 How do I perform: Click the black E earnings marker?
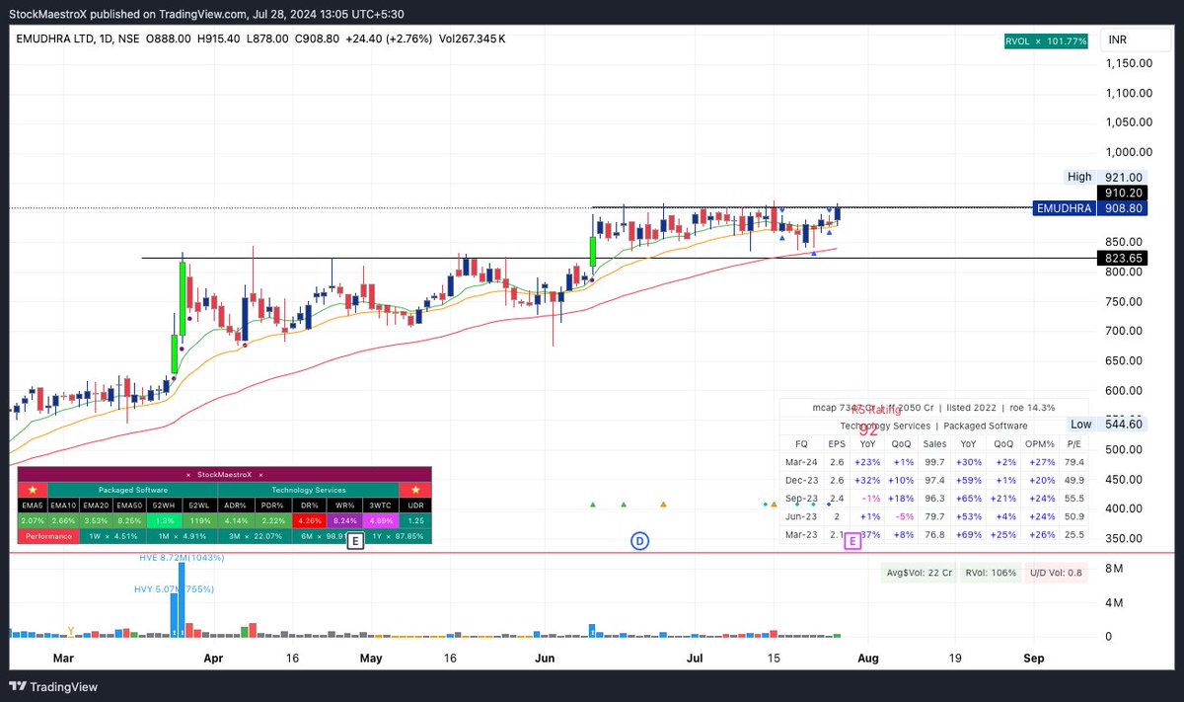tap(355, 540)
